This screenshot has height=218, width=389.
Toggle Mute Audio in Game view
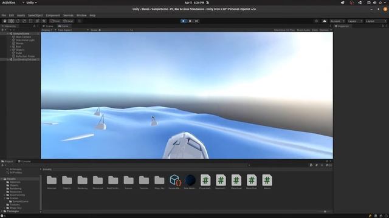point(303,30)
